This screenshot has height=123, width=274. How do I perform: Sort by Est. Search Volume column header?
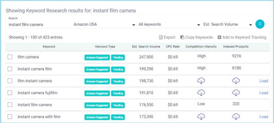click(x=146, y=47)
